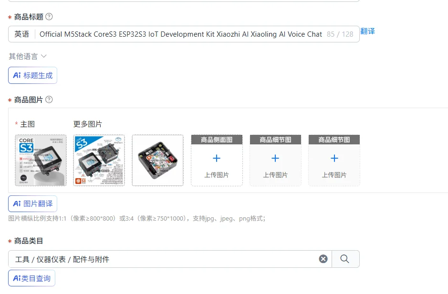This screenshot has height=294, width=448.
Task: Click the plus icon under first 商品细节图
Action: 275,158
